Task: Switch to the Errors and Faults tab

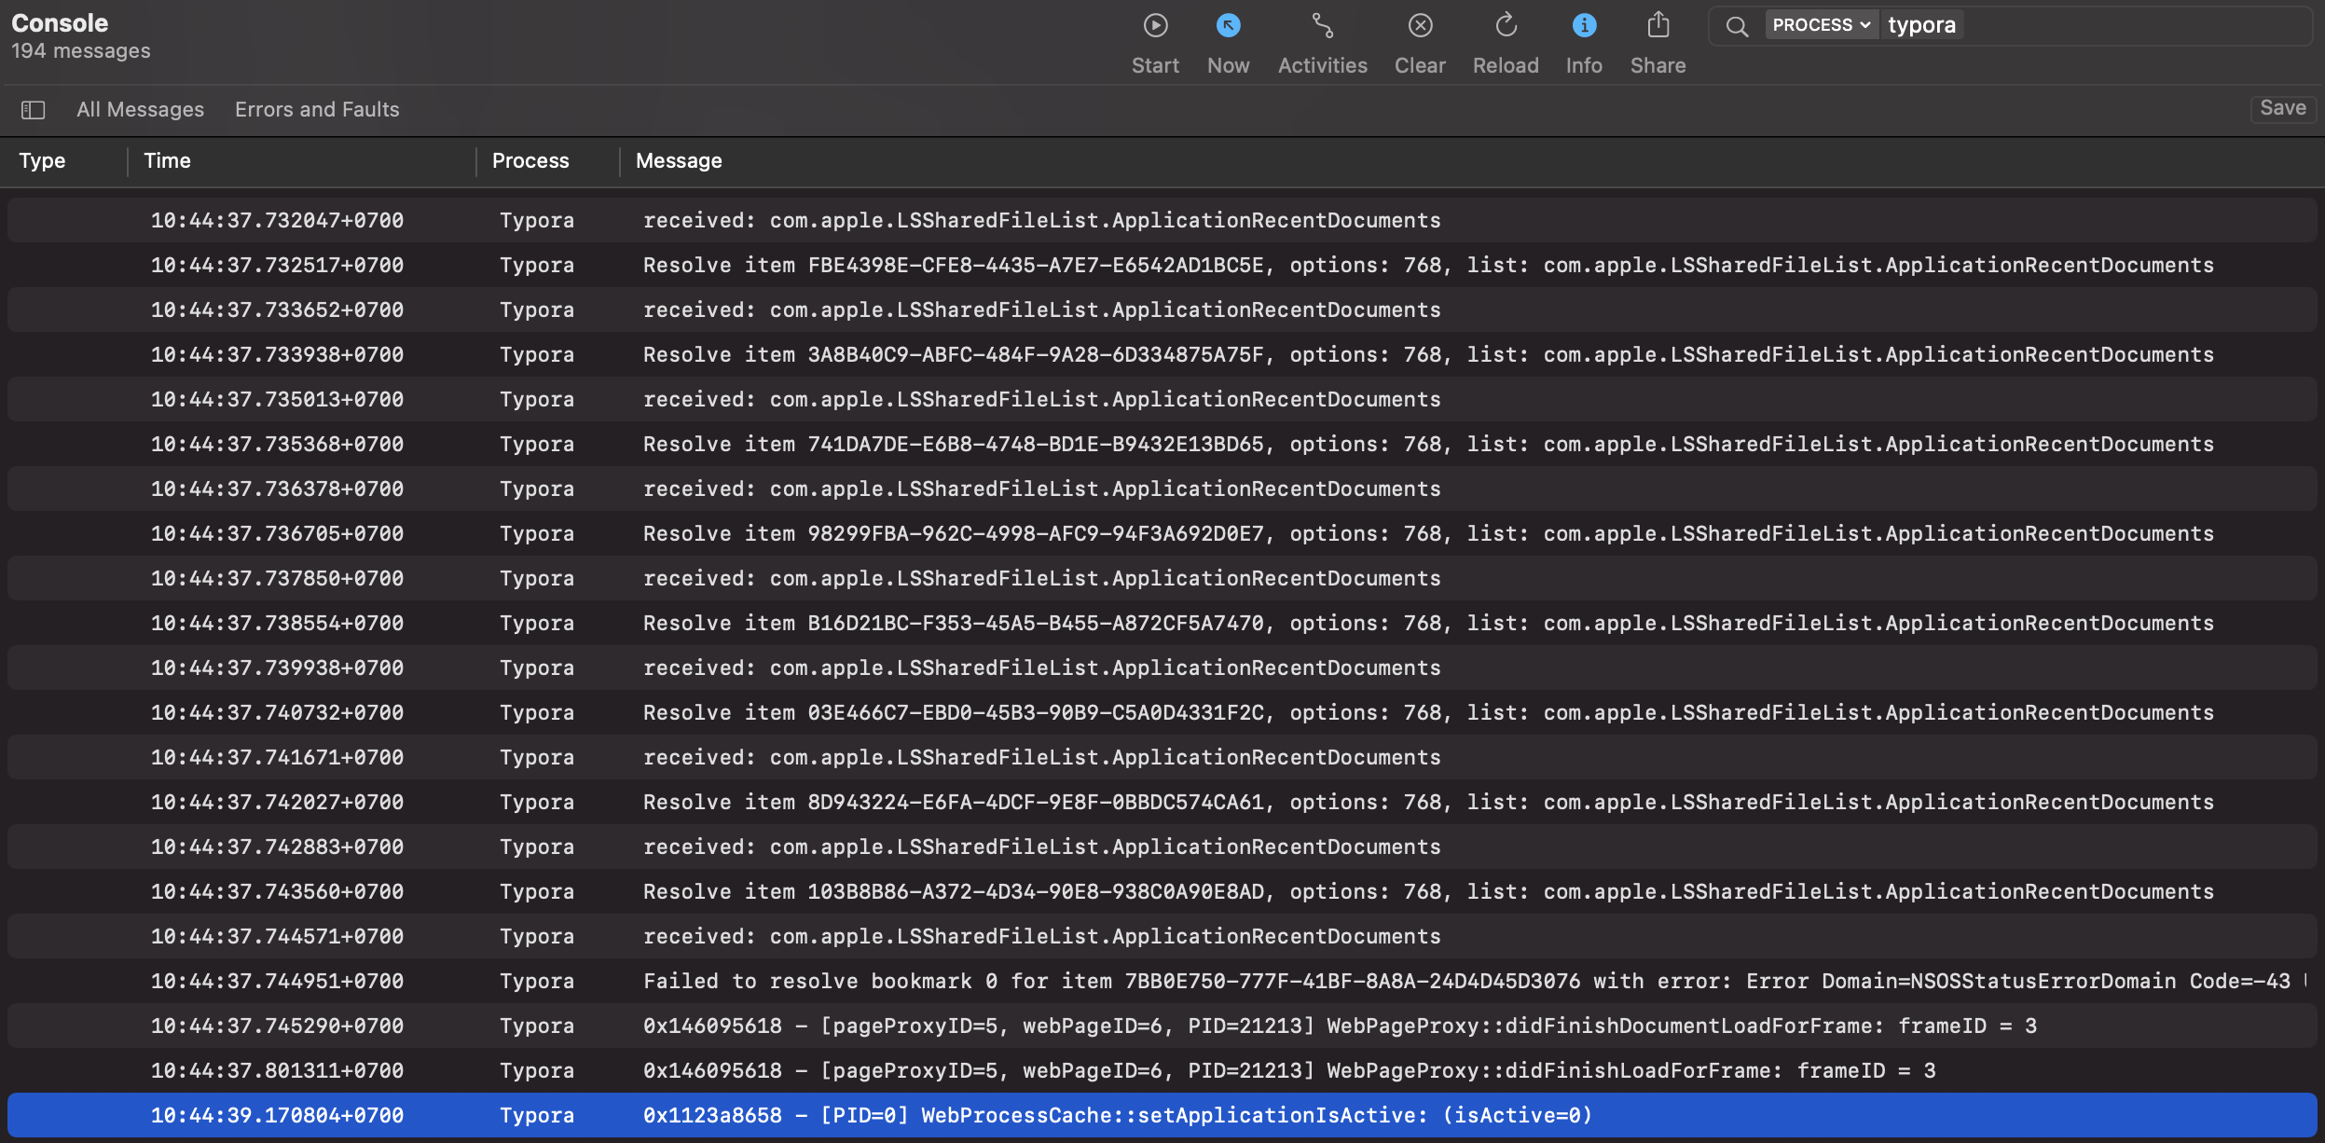Action: point(317,109)
